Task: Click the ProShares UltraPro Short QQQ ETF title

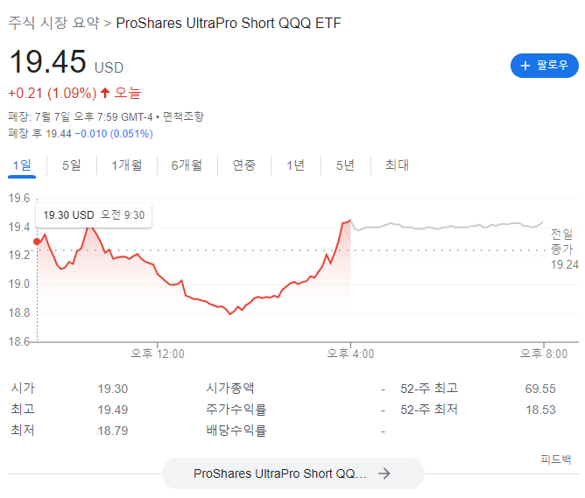Action: 229,23
